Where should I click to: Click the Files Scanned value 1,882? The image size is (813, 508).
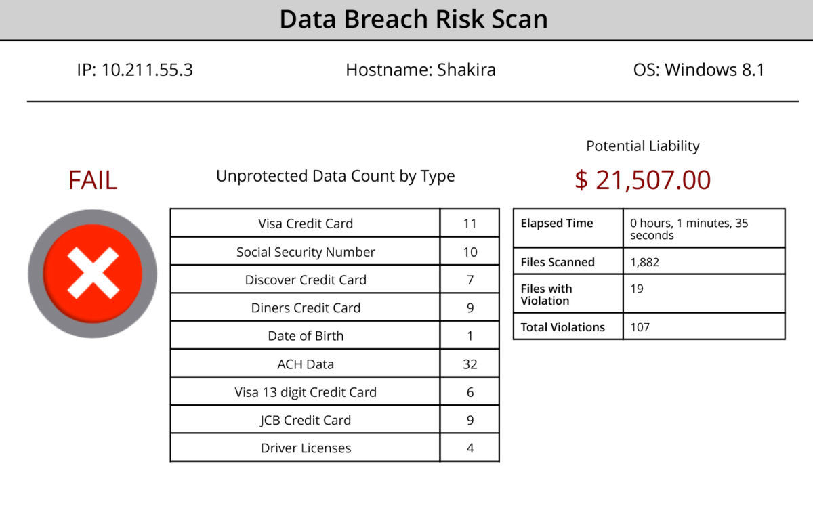[x=646, y=262]
